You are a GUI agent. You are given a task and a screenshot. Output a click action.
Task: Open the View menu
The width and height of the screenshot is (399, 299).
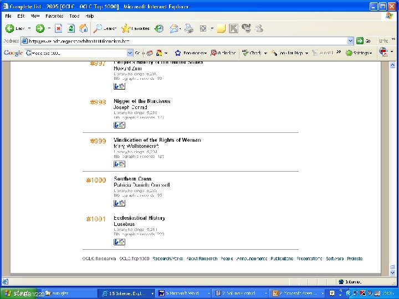(35, 16)
